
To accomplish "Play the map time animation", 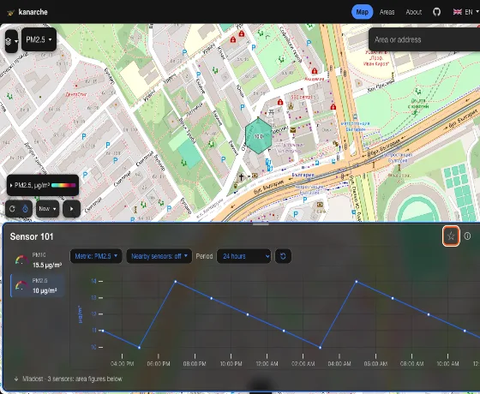I will tap(72, 209).
